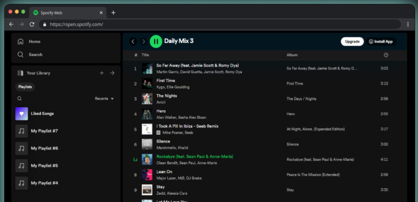Open album At Night, Alone. (Expanded Edition)

[x=315, y=129]
